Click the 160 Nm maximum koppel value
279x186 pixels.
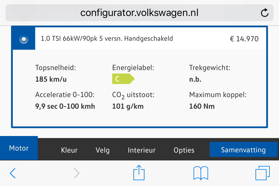click(x=202, y=106)
